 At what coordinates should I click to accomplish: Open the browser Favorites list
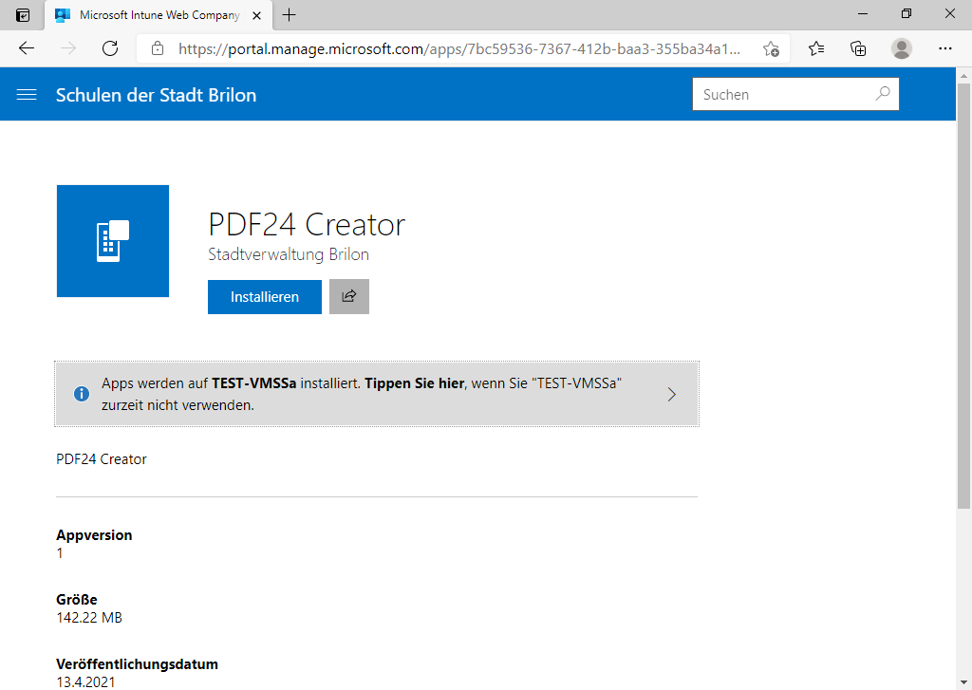tap(816, 48)
